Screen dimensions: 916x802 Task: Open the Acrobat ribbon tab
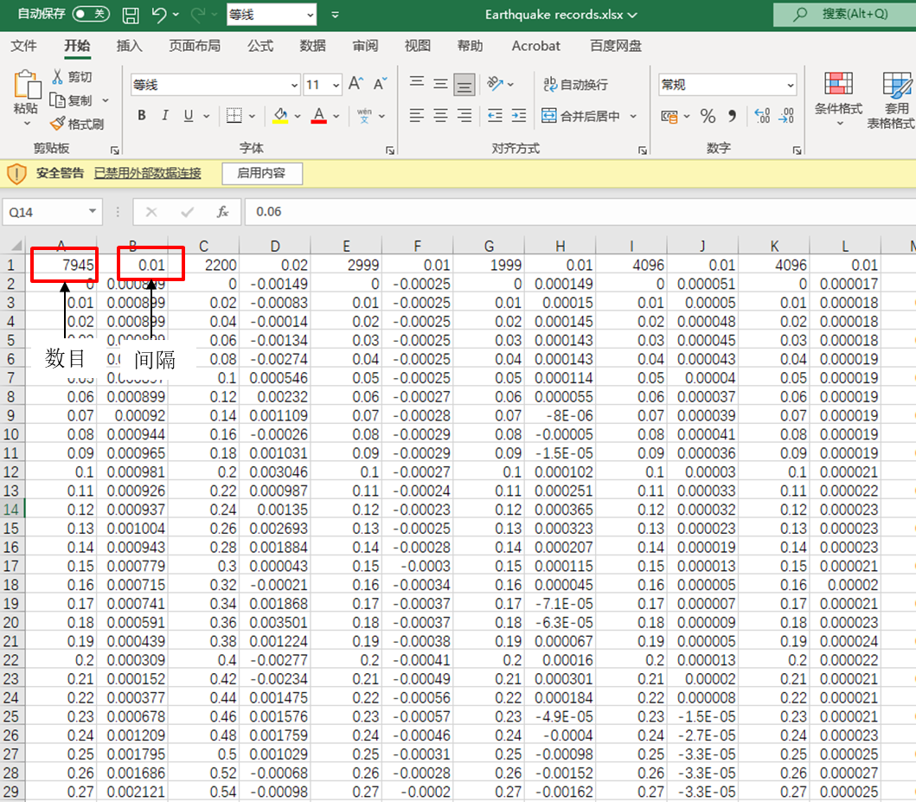pyautogui.click(x=535, y=46)
